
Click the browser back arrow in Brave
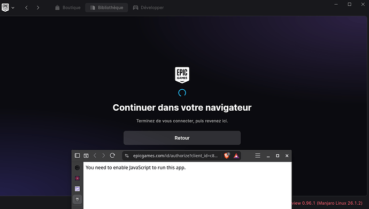pyautogui.click(x=95, y=156)
